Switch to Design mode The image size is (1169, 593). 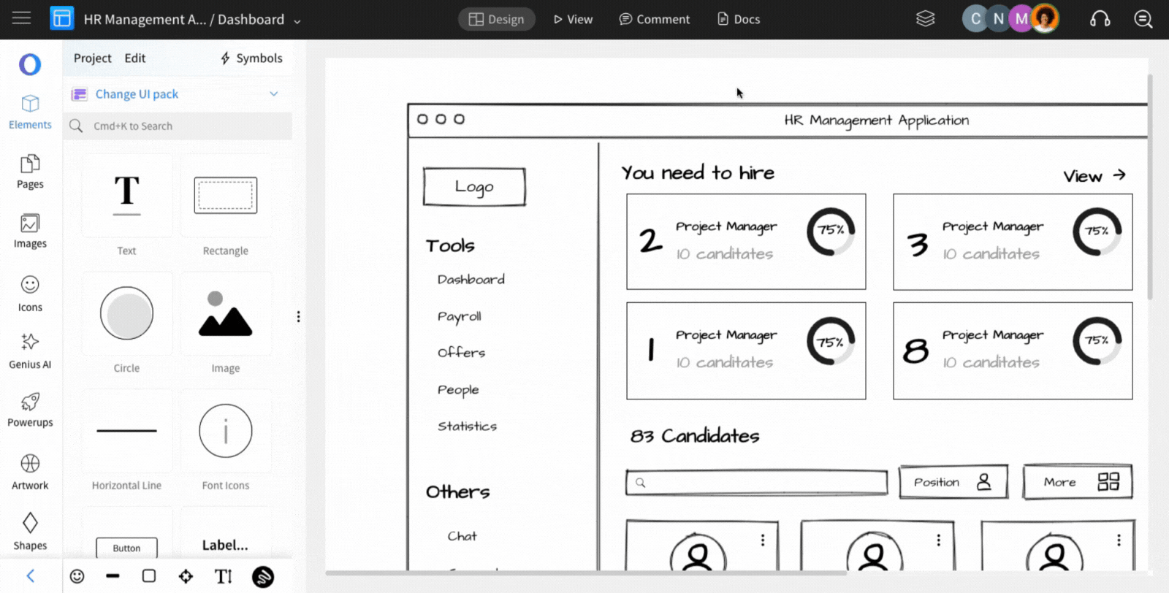497,19
